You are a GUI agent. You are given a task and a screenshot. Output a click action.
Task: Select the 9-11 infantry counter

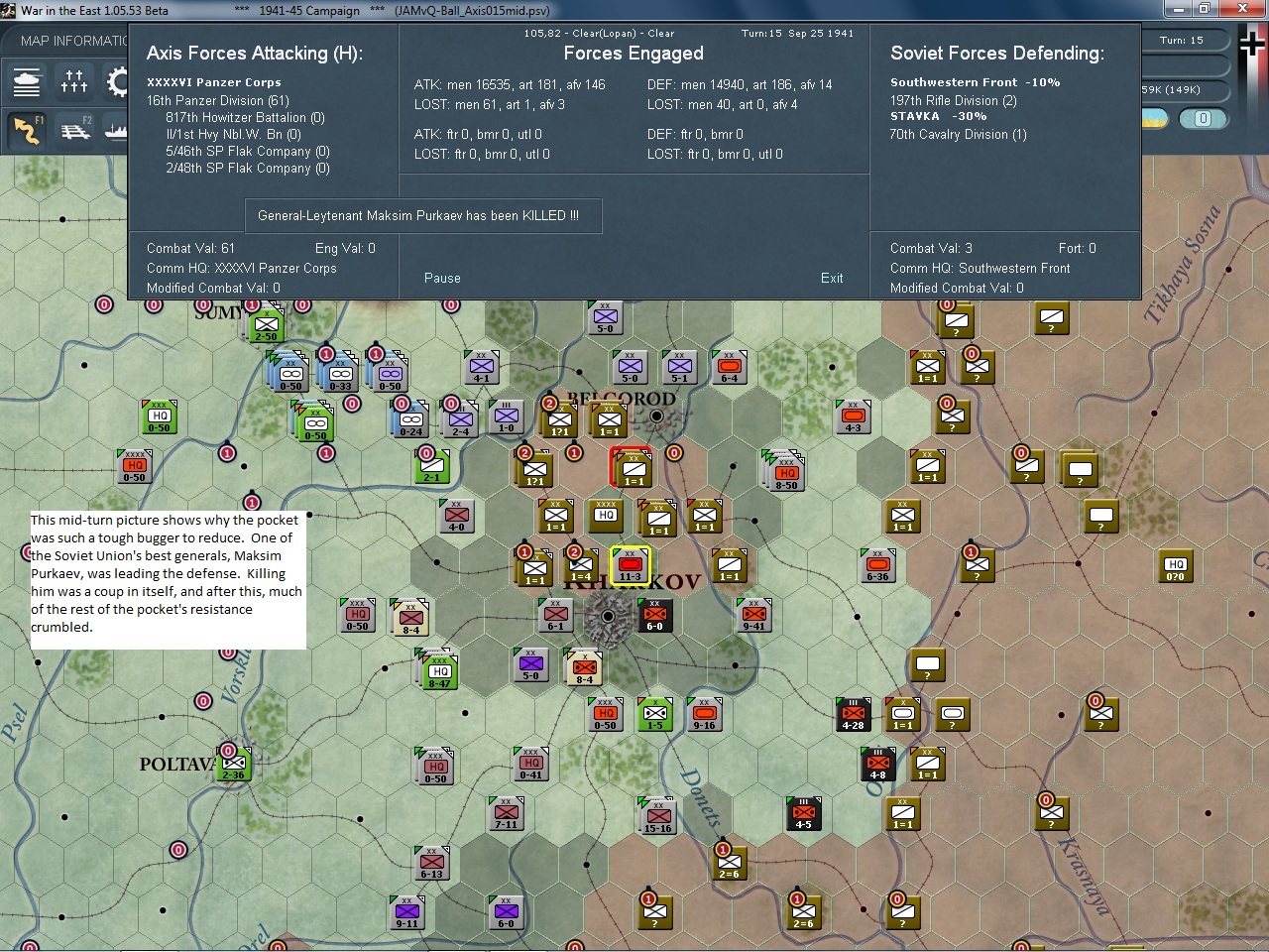(x=407, y=912)
